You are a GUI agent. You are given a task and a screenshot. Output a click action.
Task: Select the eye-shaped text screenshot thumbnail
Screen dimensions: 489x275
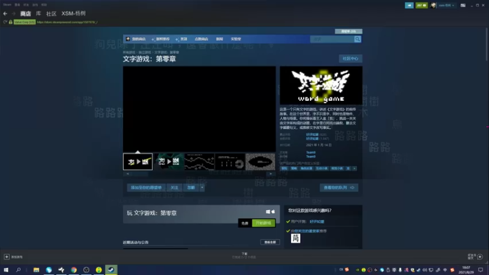(x=260, y=161)
